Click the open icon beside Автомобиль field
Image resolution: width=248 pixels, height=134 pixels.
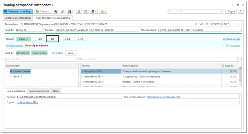click(196, 24)
